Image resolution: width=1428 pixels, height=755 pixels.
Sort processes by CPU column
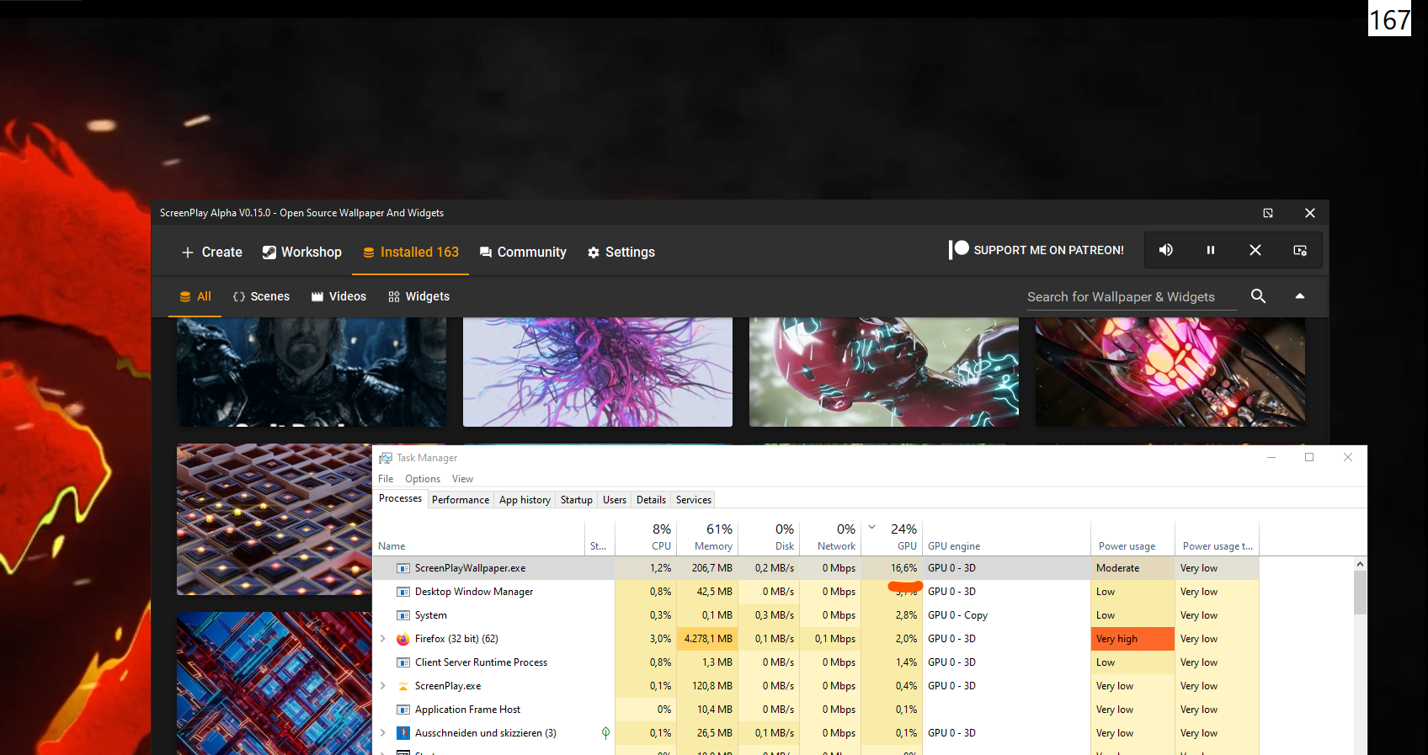[645, 538]
